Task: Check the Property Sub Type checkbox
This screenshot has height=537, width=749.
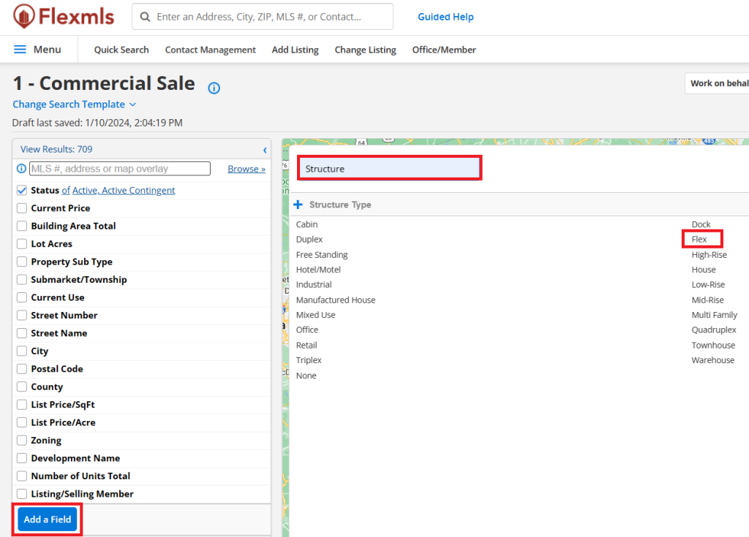Action: point(22,262)
